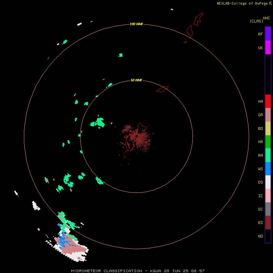Click the red HA legend swatch
This screenshot has width=273, height=273.
(268, 101)
